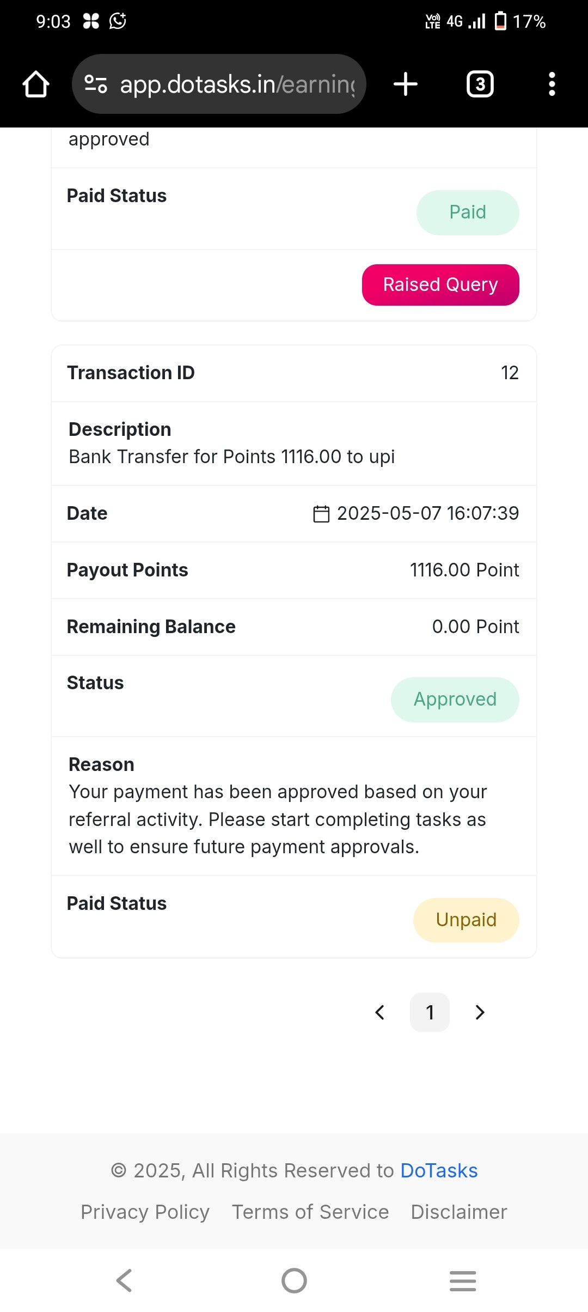The width and height of the screenshot is (588, 1312).
Task: Tap the Android back navigation button
Action: [125, 1280]
